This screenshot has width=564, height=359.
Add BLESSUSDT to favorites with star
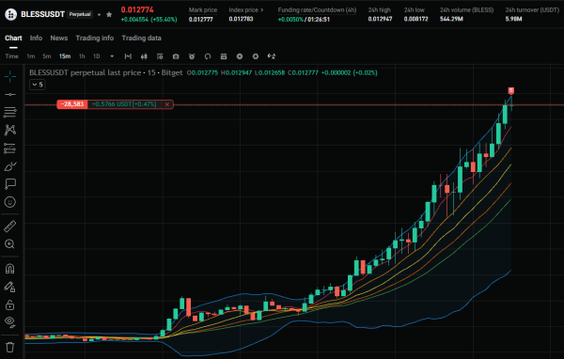(x=109, y=14)
